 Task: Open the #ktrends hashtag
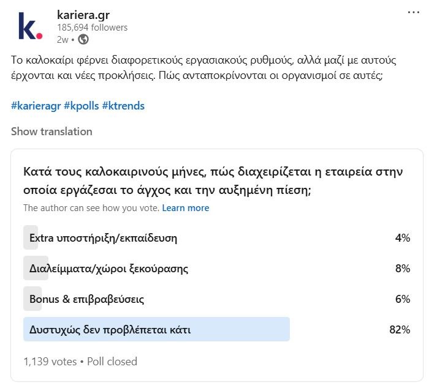tap(123, 106)
